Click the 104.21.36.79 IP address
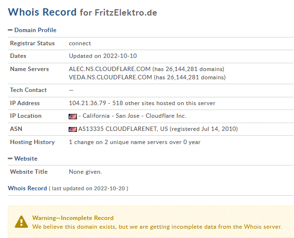 point(88,103)
